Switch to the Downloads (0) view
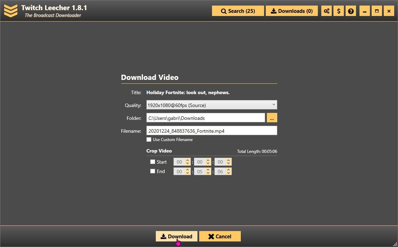 pyautogui.click(x=292, y=11)
